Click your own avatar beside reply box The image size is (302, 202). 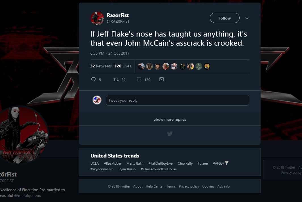(x=97, y=100)
